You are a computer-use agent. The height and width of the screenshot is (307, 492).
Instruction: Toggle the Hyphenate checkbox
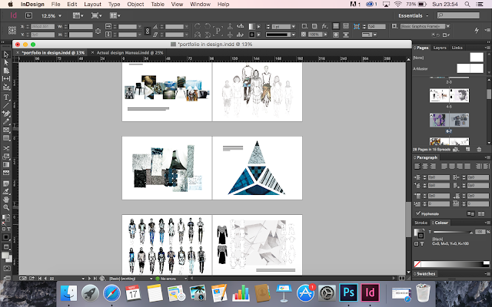coord(417,213)
